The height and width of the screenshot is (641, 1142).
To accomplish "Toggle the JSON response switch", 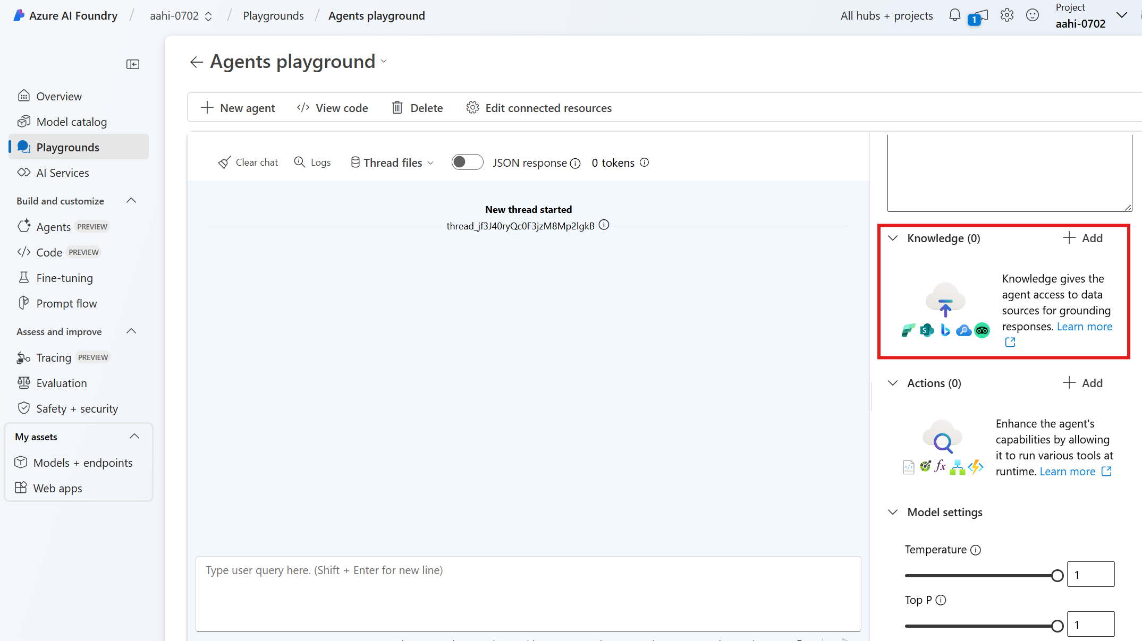I will tap(467, 163).
